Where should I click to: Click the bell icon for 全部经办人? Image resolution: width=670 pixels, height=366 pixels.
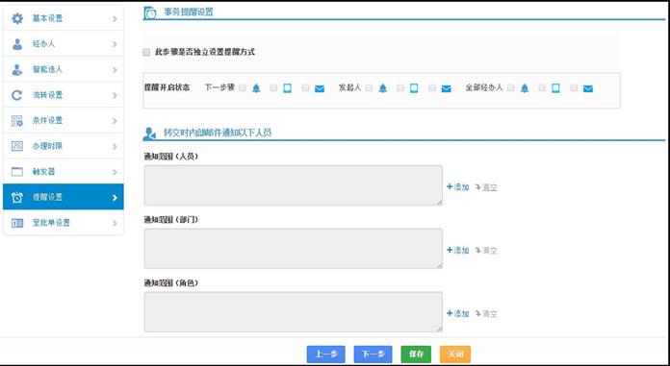[x=525, y=88]
